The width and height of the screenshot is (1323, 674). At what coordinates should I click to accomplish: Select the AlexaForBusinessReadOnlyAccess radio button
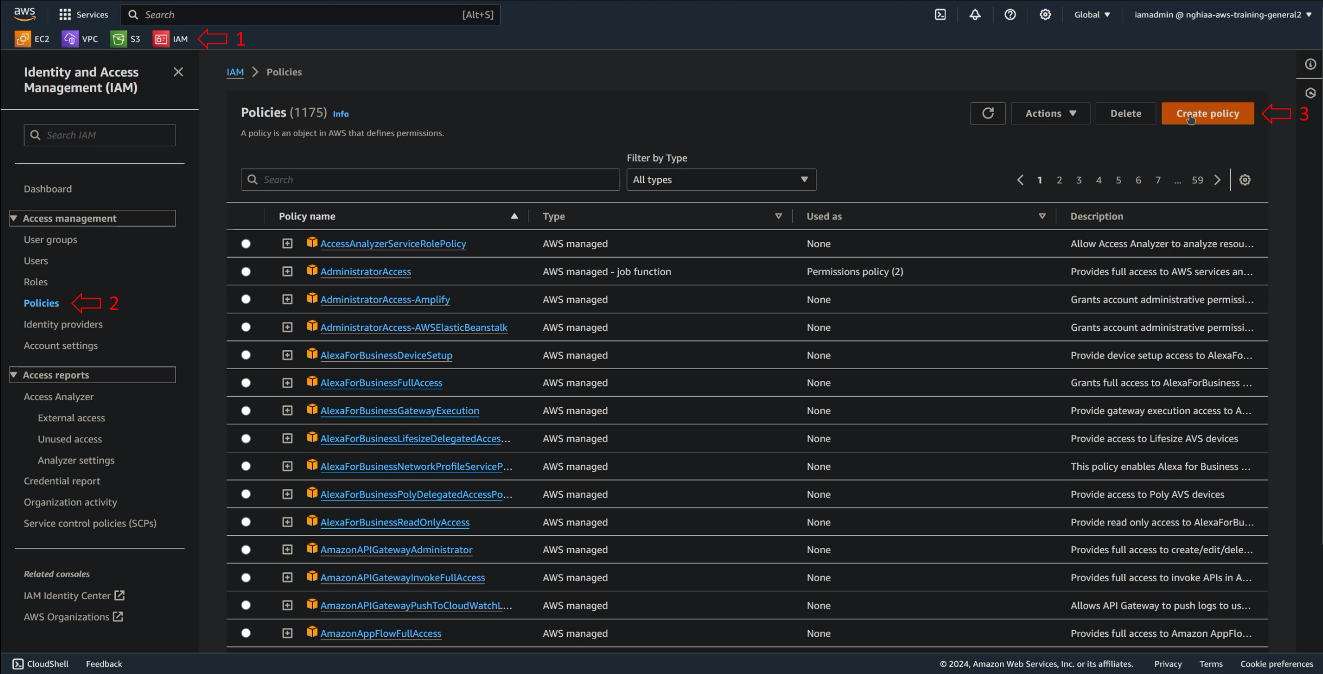246,522
